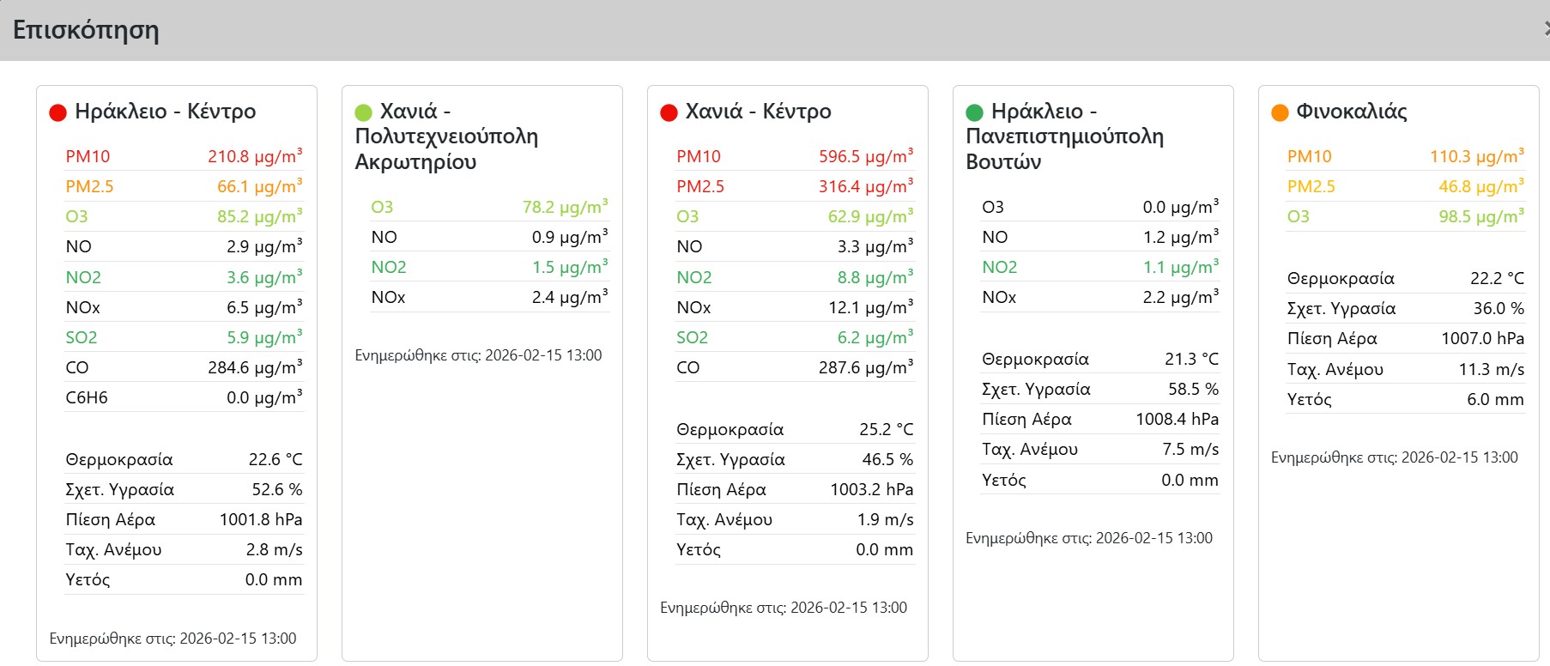
Task: Click red status dot beside Χανιά - Κέντρο
Action: click(x=669, y=112)
